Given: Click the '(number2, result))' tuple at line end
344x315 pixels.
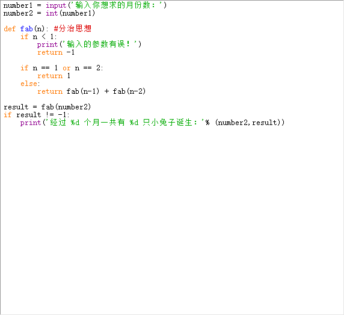Looking at the screenshot, I should coord(250,123).
